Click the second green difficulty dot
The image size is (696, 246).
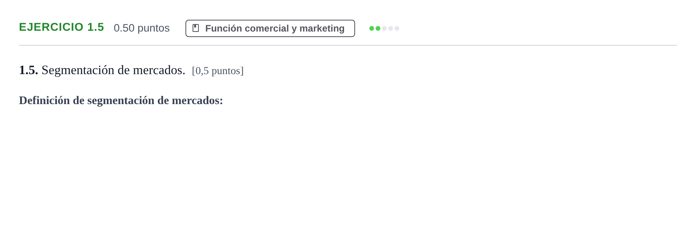[378, 28]
